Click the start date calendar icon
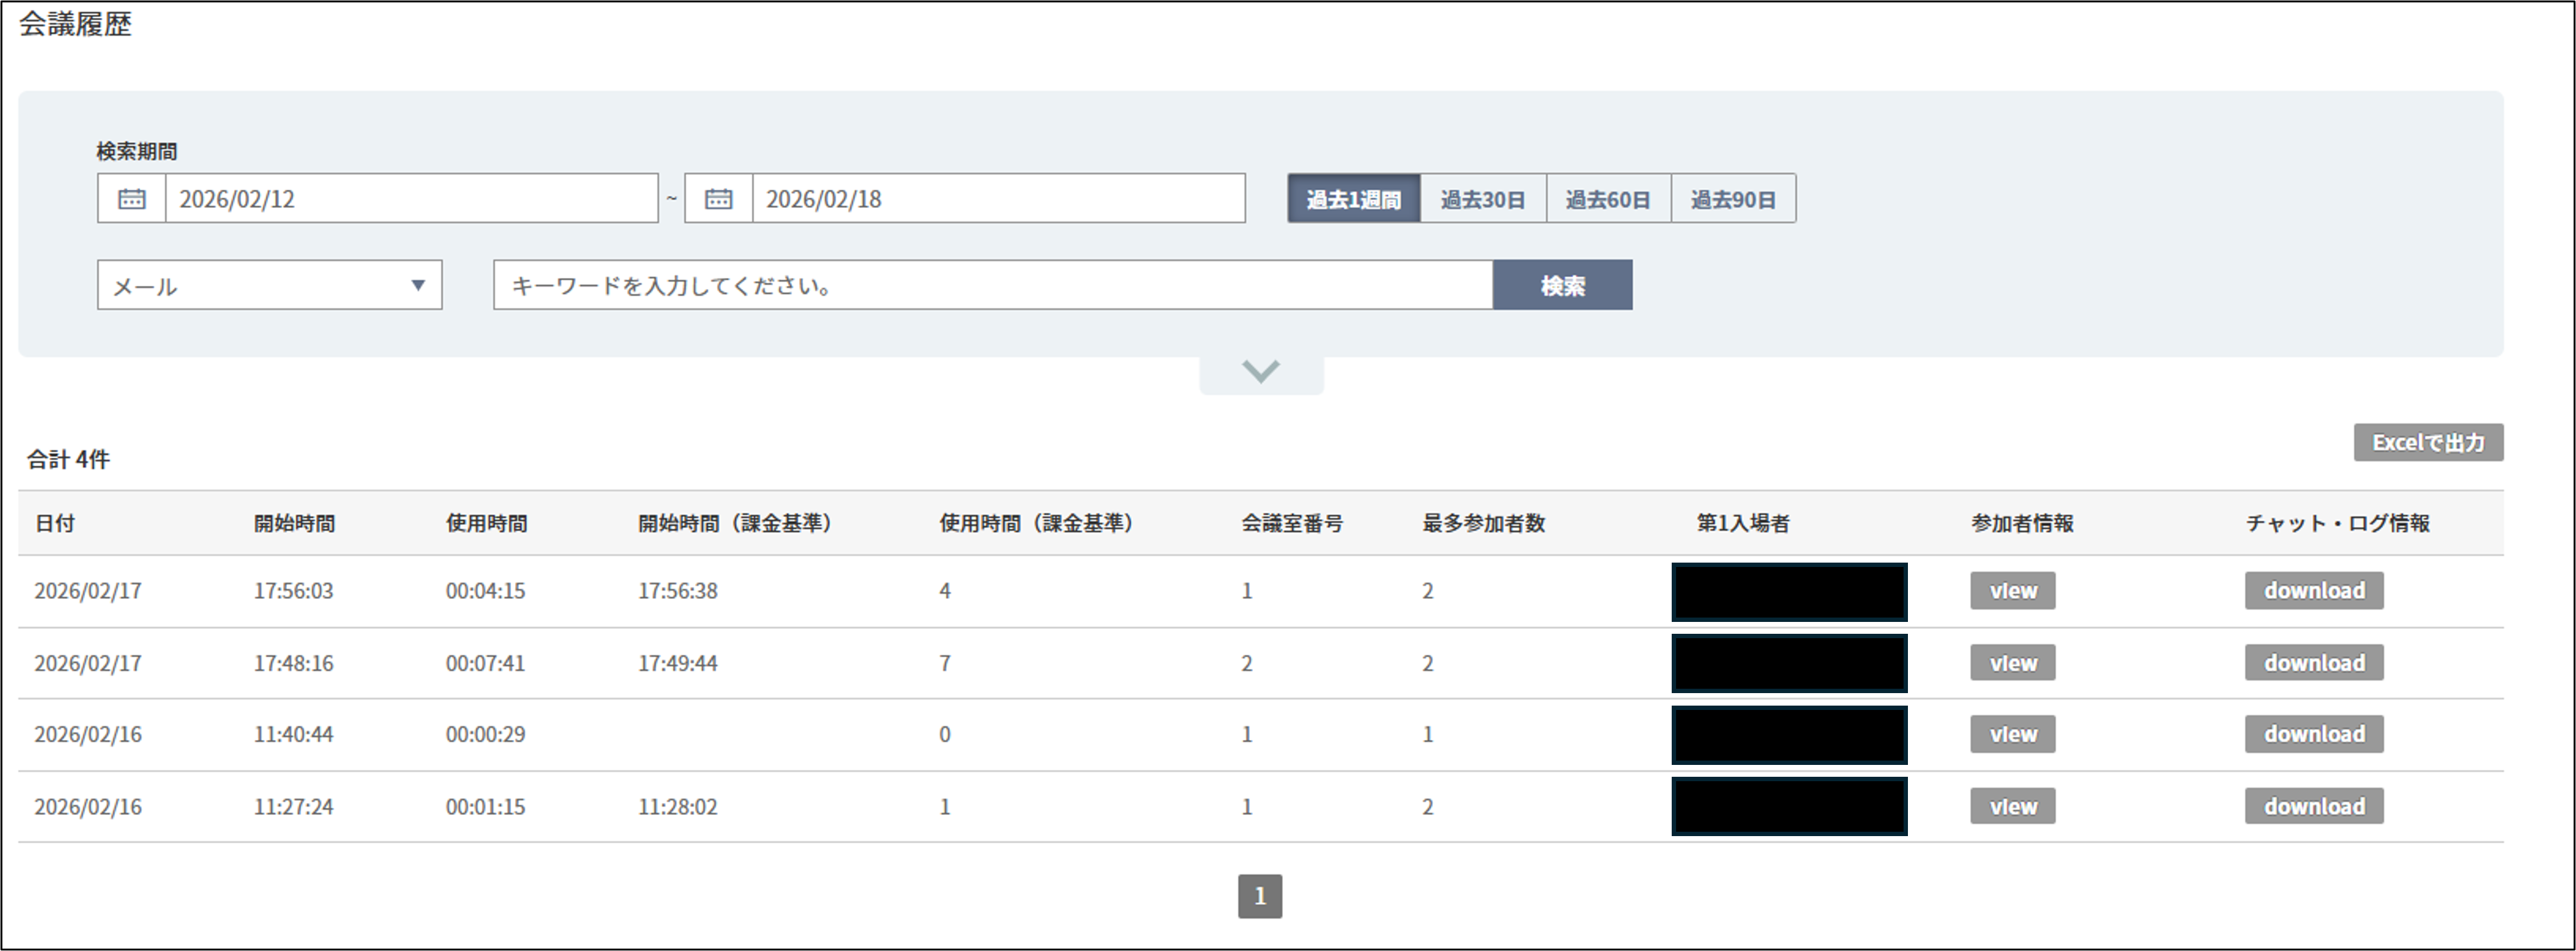The width and height of the screenshot is (2576, 951). pos(131,199)
